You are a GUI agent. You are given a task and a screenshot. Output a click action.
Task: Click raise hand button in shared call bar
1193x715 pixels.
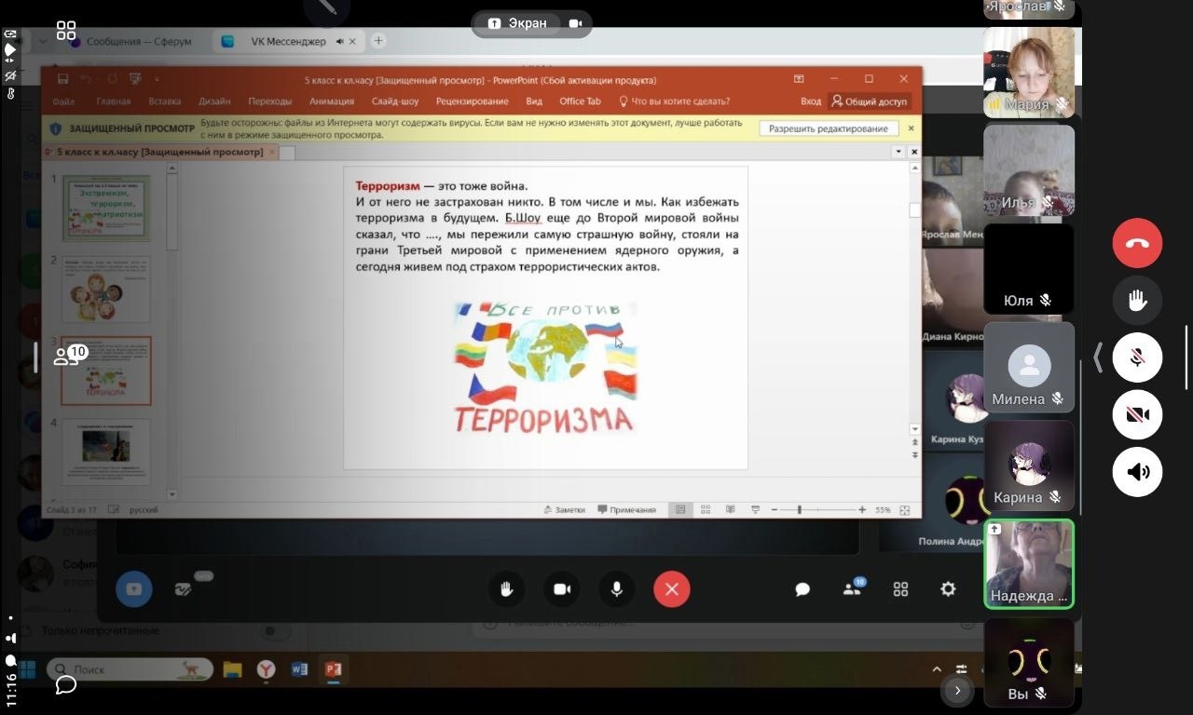[507, 589]
